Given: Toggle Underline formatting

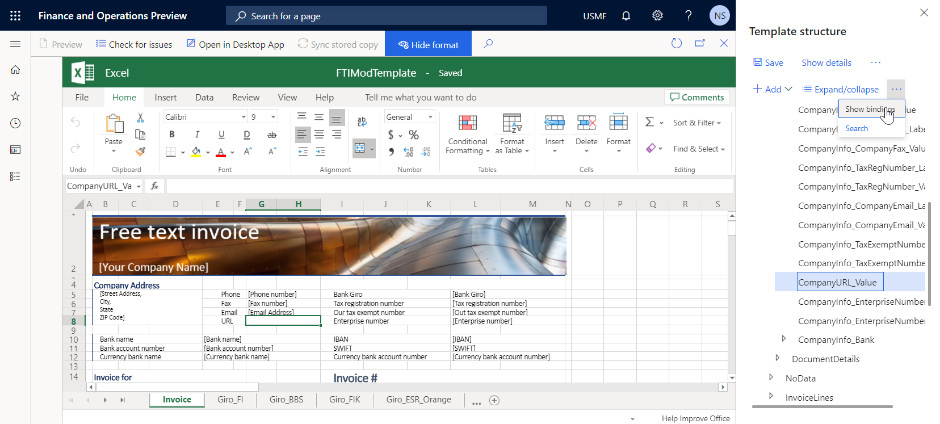Looking at the screenshot, I should (x=221, y=135).
